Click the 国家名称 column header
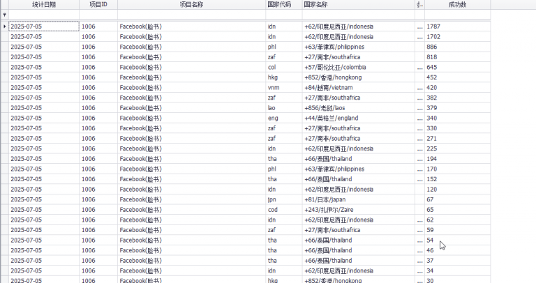536x283 pixels. click(x=359, y=4)
